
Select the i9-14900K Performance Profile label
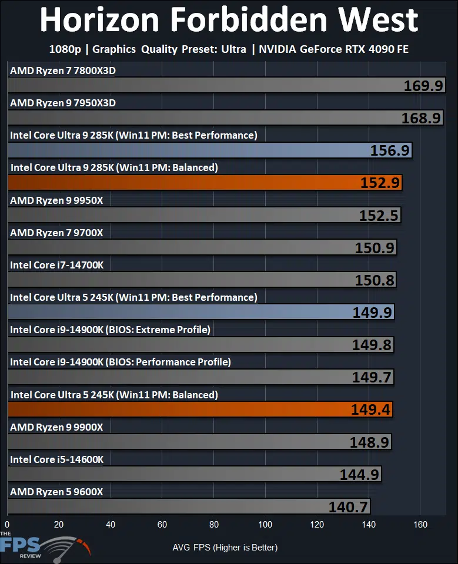pos(121,362)
